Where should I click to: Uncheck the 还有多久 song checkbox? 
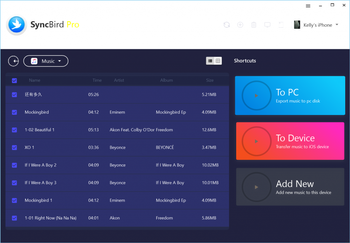(14, 95)
